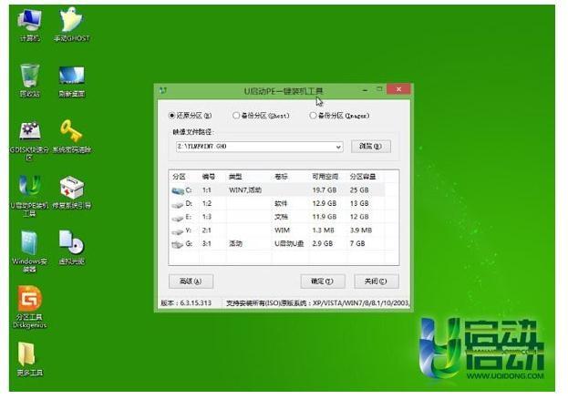The width and height of the screenshot is (568, 399).
Task: Click the supported systems status bar text
Action: (317, 303)
